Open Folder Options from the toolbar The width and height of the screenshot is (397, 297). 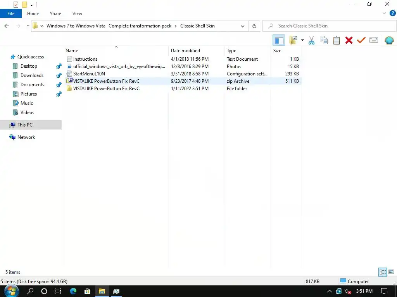293,40
